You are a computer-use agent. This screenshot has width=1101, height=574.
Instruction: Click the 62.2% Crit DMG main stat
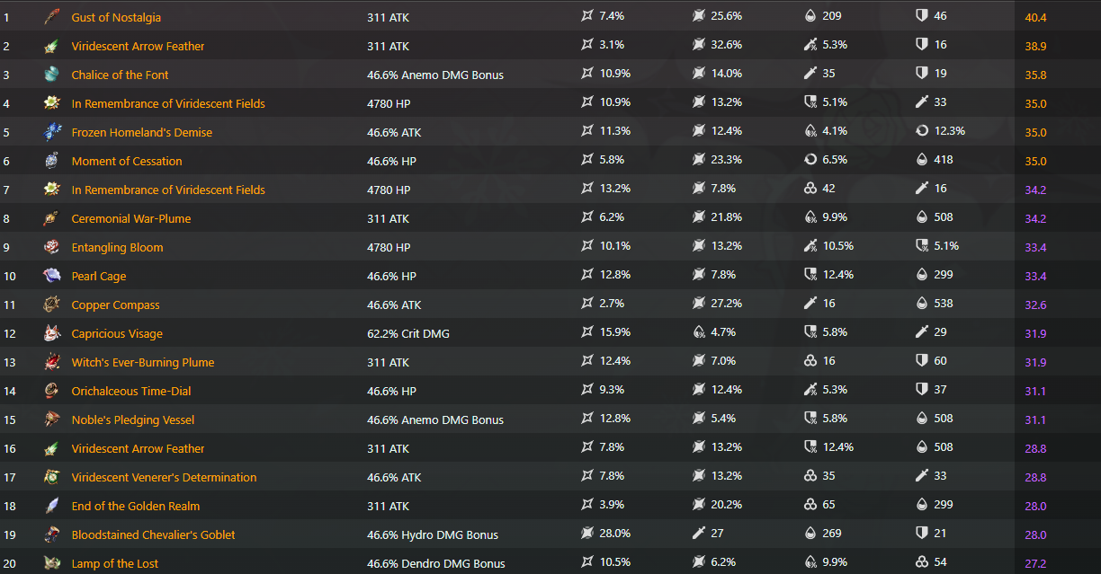click(408, 333)
